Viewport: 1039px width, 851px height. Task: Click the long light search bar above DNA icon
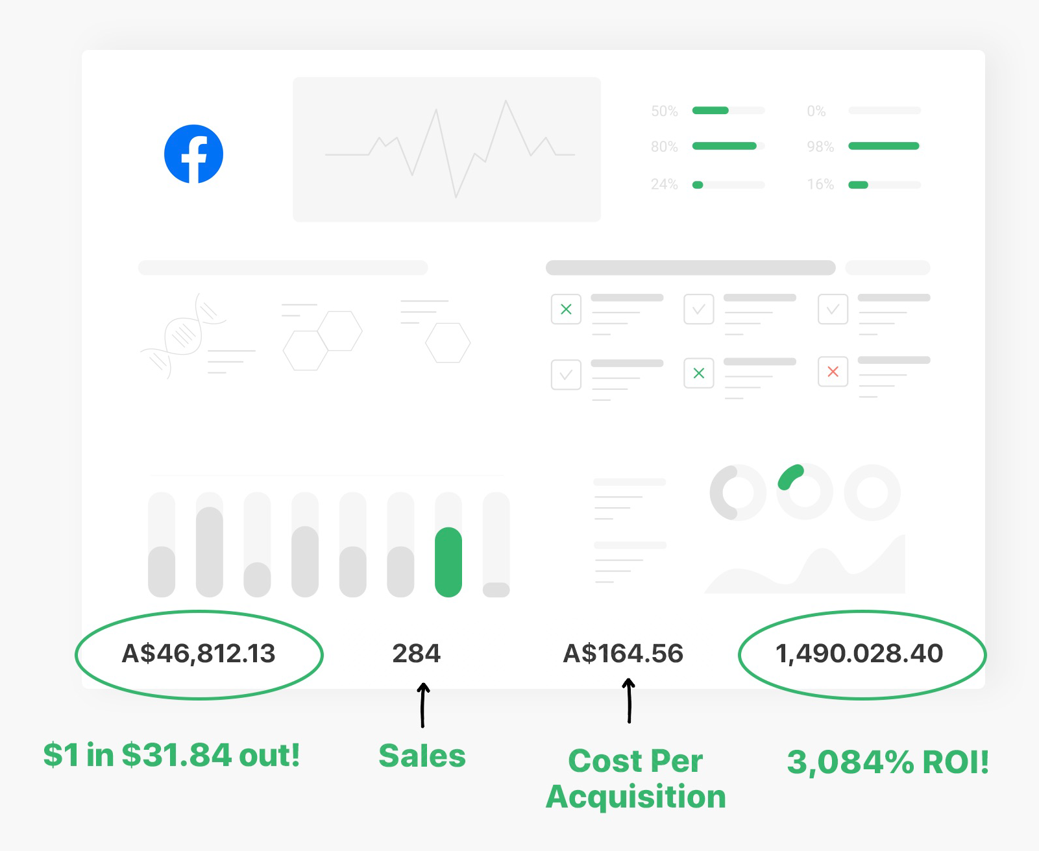pos(283,268)
